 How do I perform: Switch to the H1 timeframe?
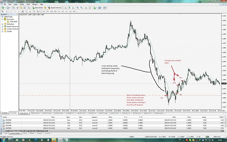[59, 11]
